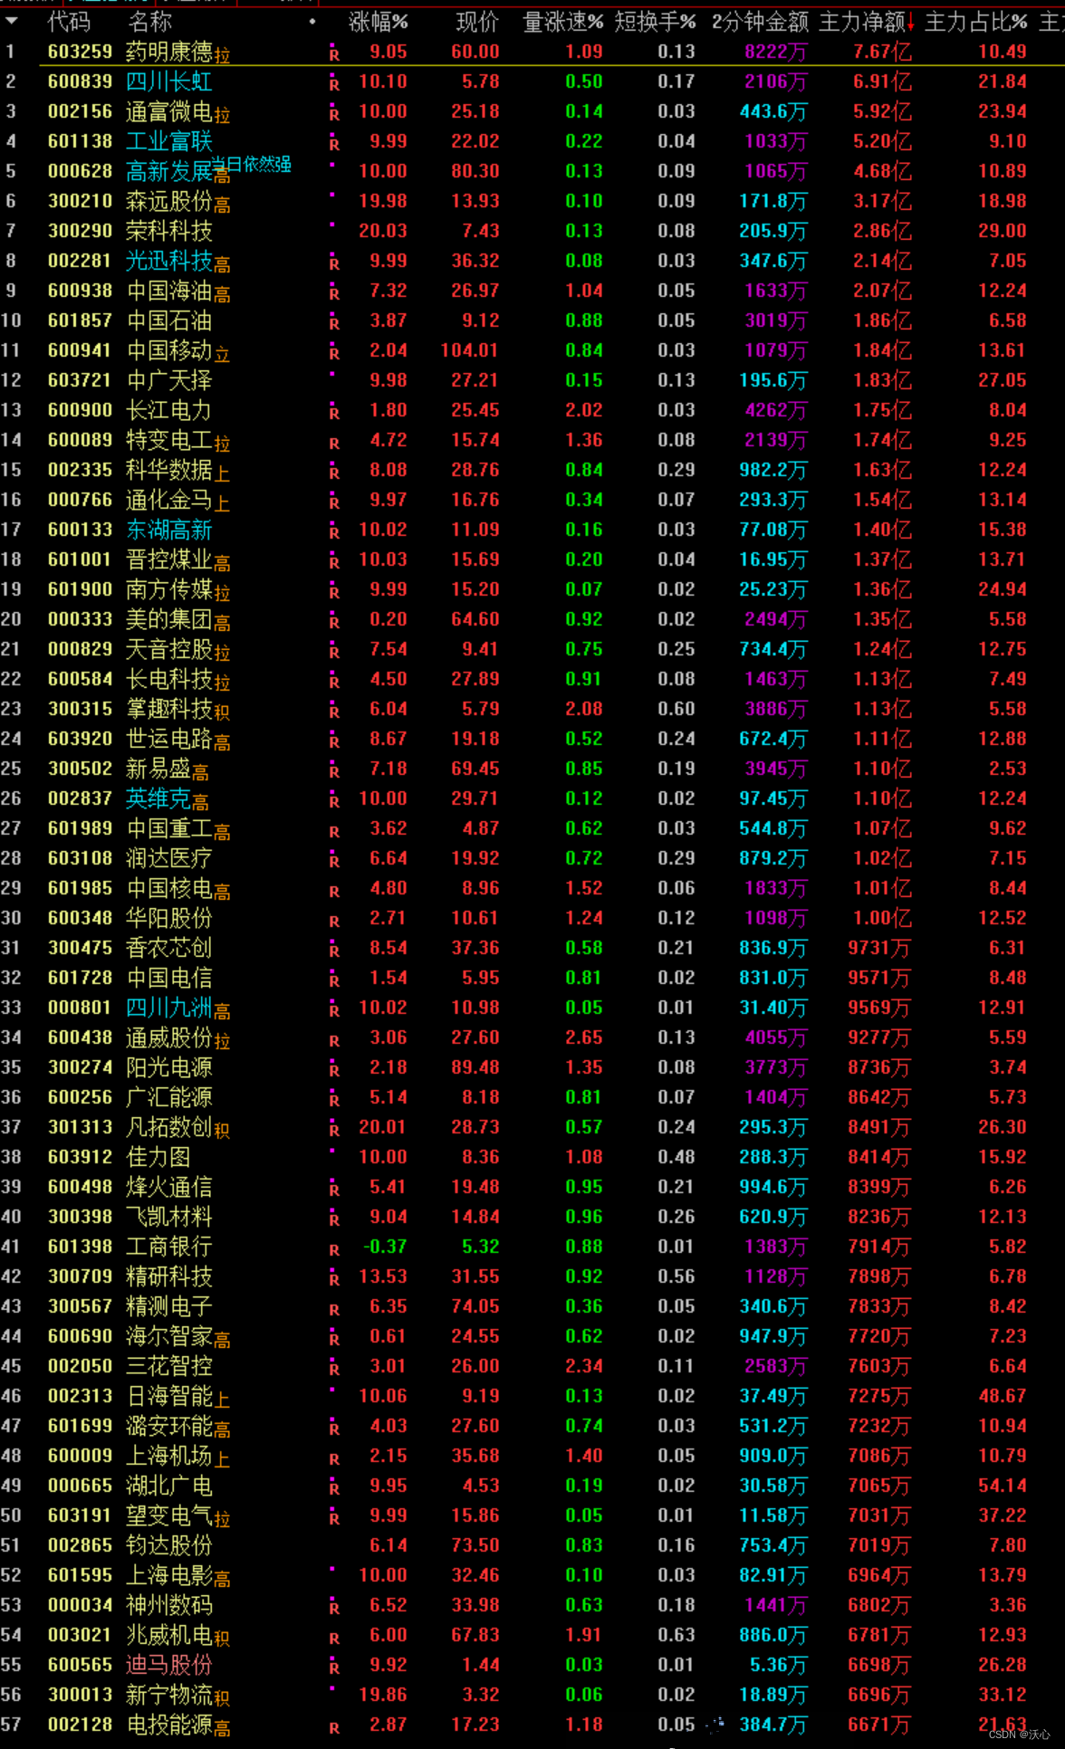Screen dimensions: 1065x1749
Task: Select stock name 光迅科技
Action: click(169, 261)
